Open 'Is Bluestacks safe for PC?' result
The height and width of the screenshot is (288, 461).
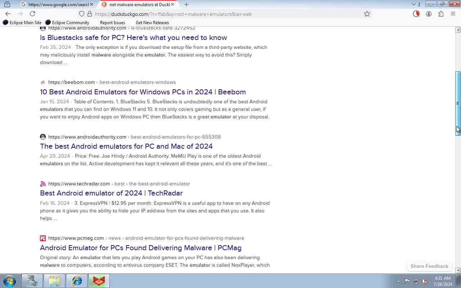click(133, 37)
